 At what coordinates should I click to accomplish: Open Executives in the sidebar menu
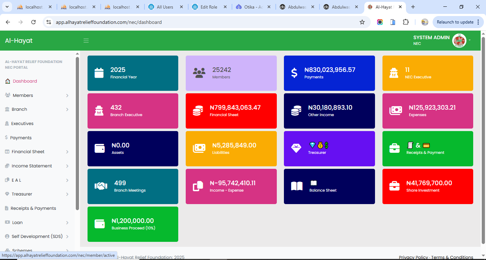pyautogui.click(x=22, y=124)
